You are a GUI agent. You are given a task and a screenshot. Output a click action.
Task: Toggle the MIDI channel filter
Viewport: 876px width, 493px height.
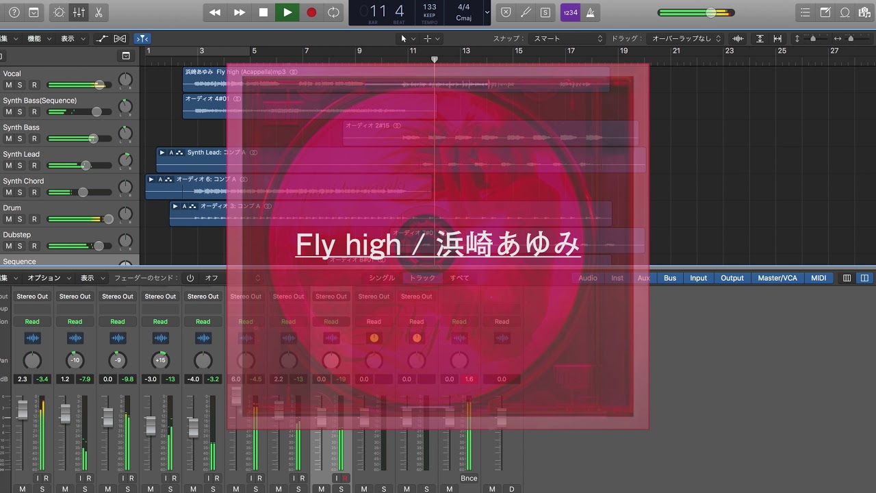(819, 278)
